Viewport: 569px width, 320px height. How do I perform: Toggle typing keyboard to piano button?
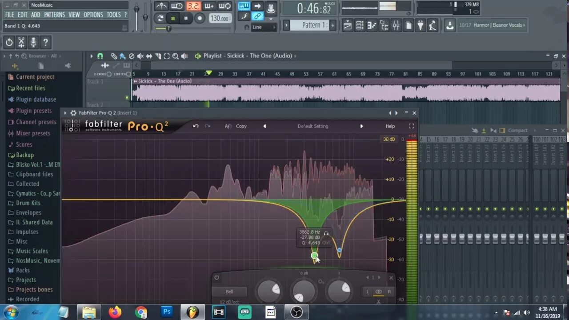(x=244, y=6)
